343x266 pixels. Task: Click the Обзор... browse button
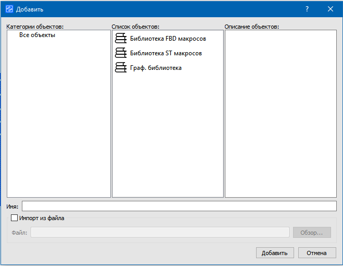pos(312,233)
